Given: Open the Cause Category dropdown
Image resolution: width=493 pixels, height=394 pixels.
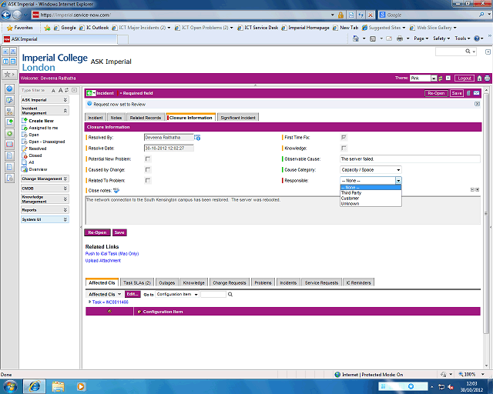Looking at the screenshot, I should 371,169.
